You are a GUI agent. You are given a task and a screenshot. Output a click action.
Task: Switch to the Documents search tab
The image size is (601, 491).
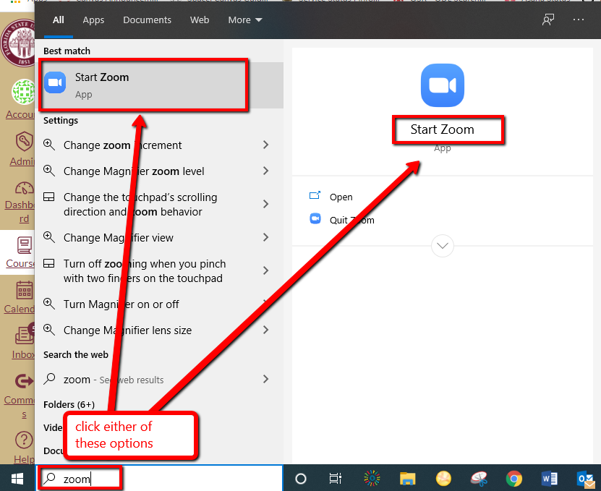[147, 20]
